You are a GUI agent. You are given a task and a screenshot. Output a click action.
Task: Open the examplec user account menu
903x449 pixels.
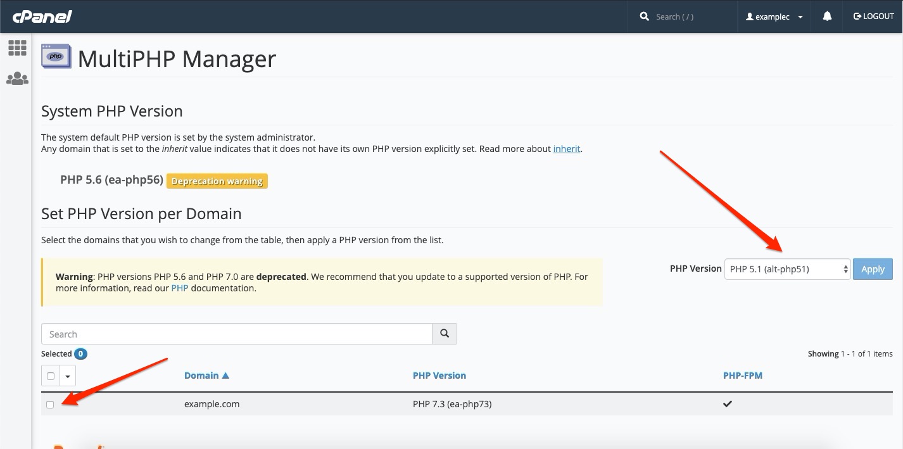point(774,16)
